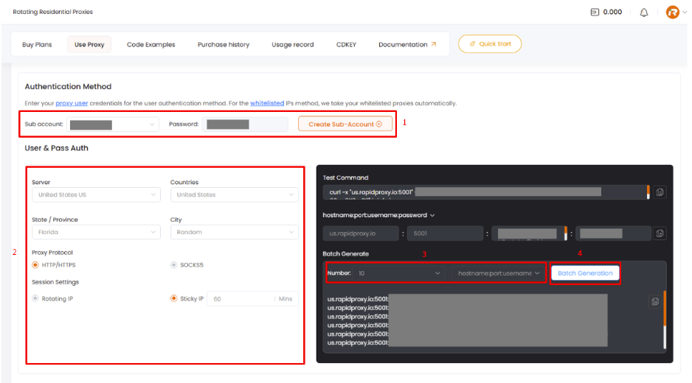Copy the batch generated proxy list
Viewport: 692px width, 383px height.
(655, 301)
